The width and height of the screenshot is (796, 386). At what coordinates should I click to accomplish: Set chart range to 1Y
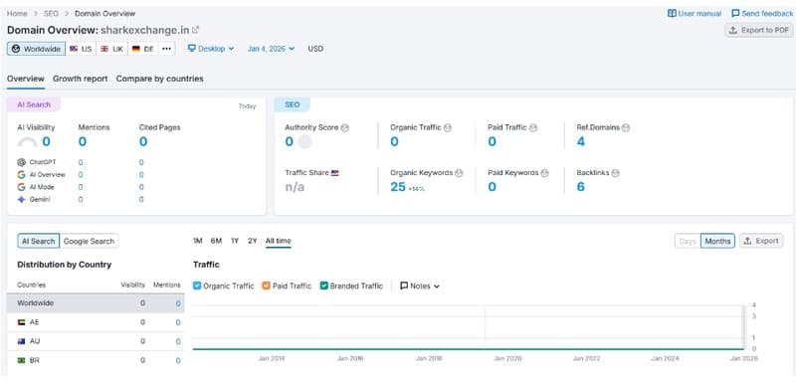pyautogui.click(x=235, y=241)
